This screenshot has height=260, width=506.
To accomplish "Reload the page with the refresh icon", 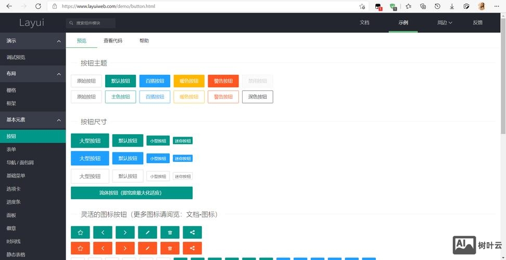I will [38, 6].
